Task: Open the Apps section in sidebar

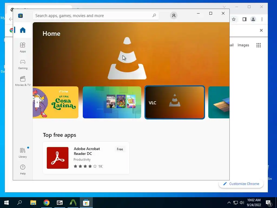Action: 23,47
